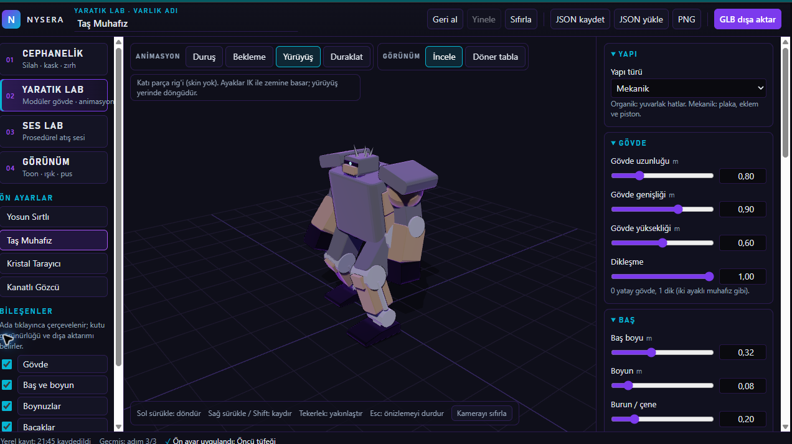Toggle the Gövde component checkbox
Screen dimensions: 792x444
[x=7, y=364]
